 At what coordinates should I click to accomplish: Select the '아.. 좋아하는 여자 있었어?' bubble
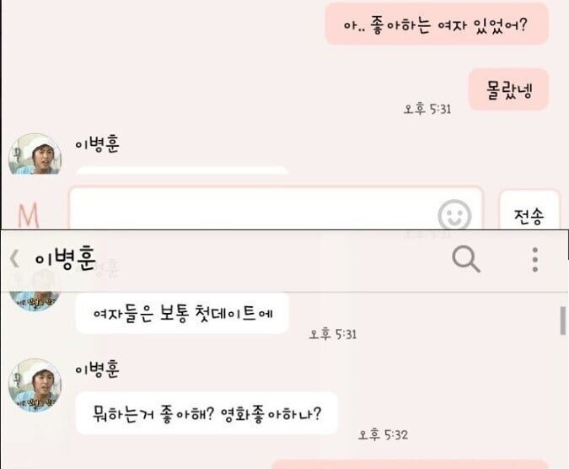click(437, 24)
